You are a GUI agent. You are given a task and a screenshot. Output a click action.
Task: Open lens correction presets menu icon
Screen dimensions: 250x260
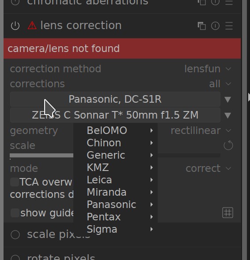click(x=229, y=26)
